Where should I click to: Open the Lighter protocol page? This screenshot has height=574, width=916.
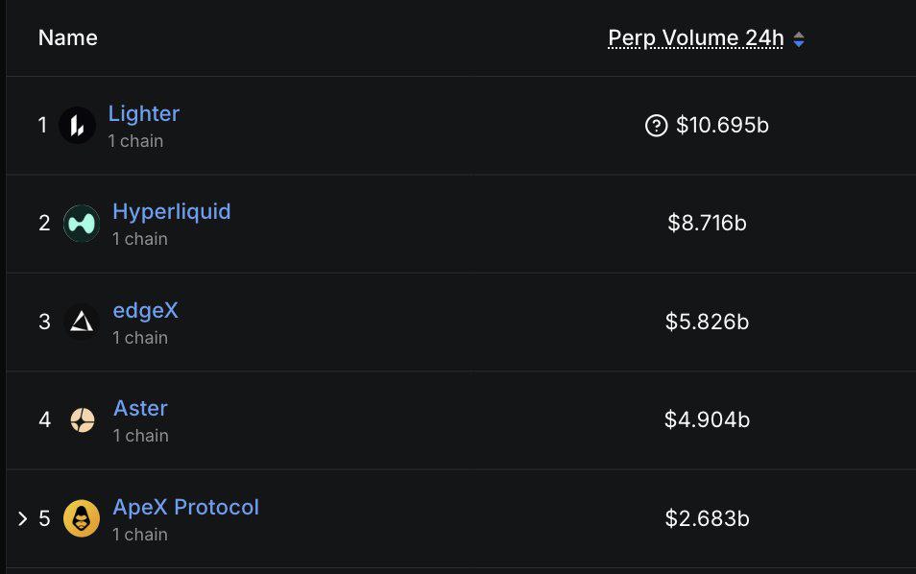tap(144, 113)
